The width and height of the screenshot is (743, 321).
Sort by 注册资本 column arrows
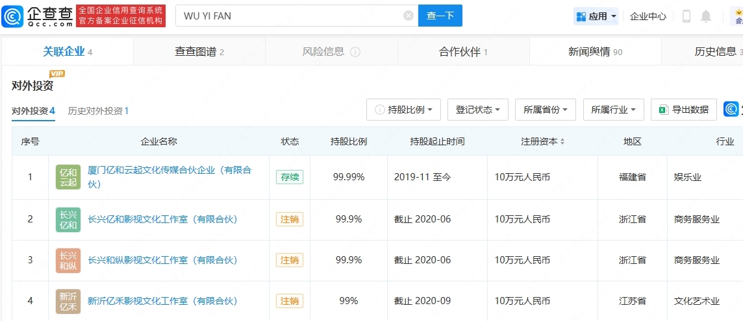[562, 141]
